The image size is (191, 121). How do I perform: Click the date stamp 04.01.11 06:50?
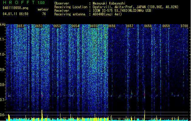[15, 14]
